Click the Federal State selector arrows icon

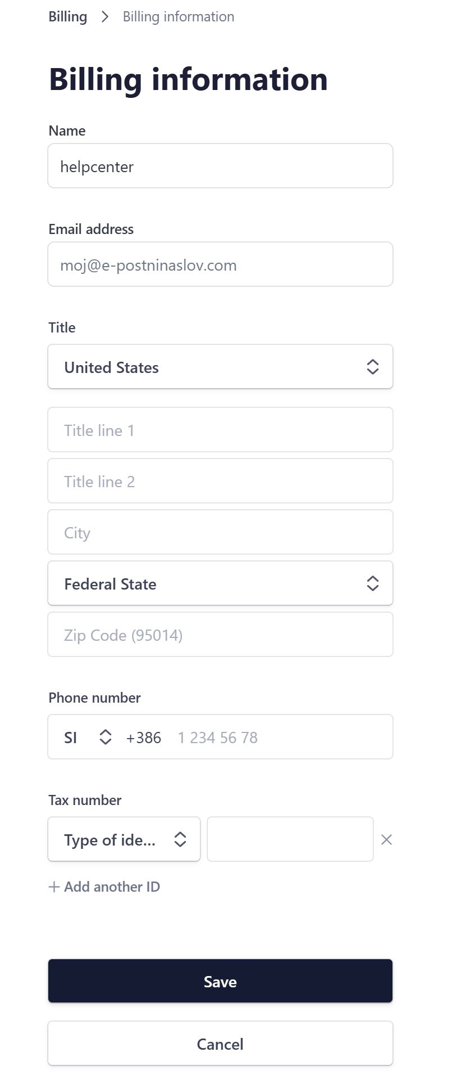click(x=372, y=583)
